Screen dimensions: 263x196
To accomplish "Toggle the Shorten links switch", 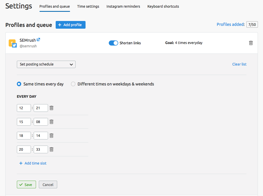I will [113, 43].
